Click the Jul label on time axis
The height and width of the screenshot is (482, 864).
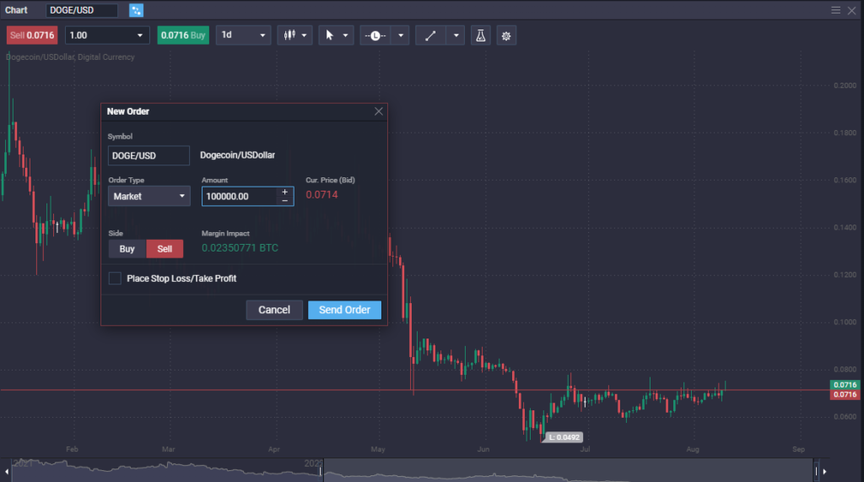(x=585, y=449)
